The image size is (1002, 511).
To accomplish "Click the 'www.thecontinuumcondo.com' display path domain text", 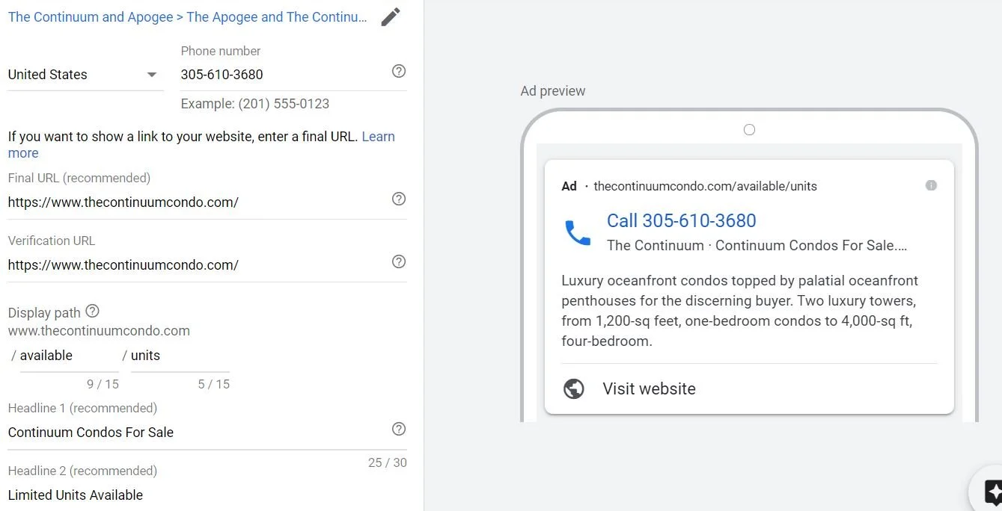I will (99, 331).
